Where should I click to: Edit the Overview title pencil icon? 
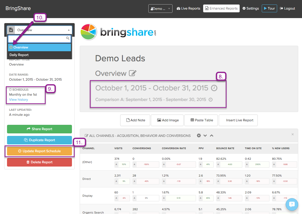click(133, 73)
